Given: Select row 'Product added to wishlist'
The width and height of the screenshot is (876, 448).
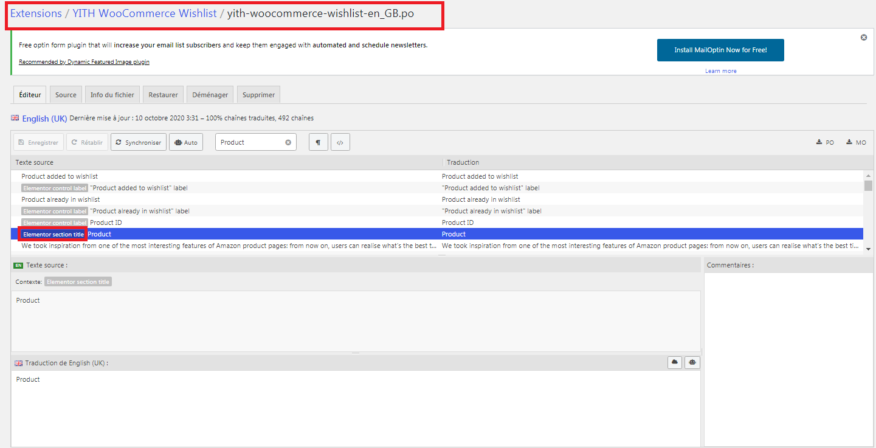Looking at the screenshot, I should 437,176.
